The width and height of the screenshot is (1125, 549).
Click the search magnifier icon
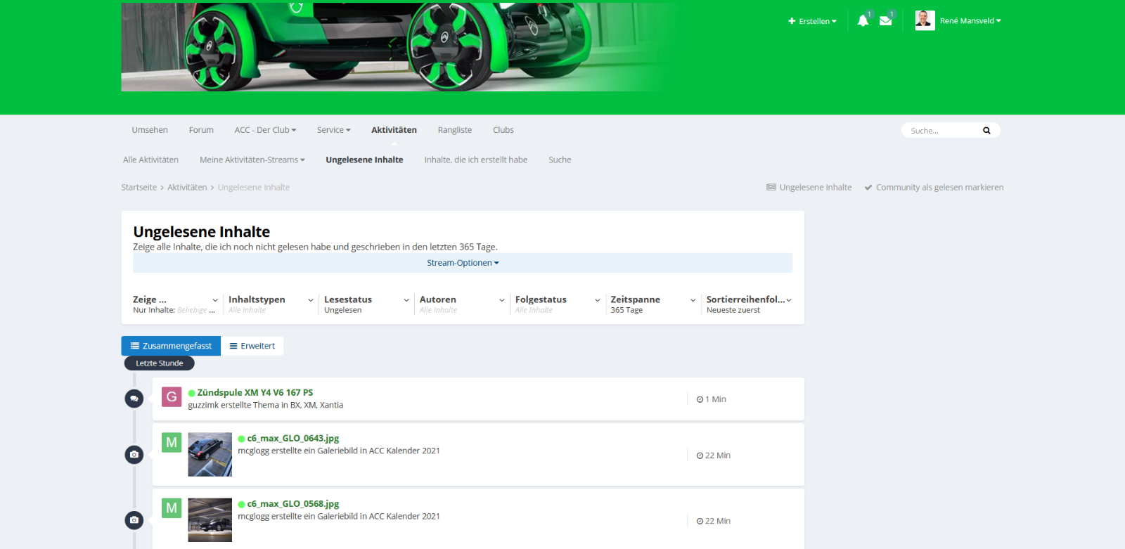point(986,131)
